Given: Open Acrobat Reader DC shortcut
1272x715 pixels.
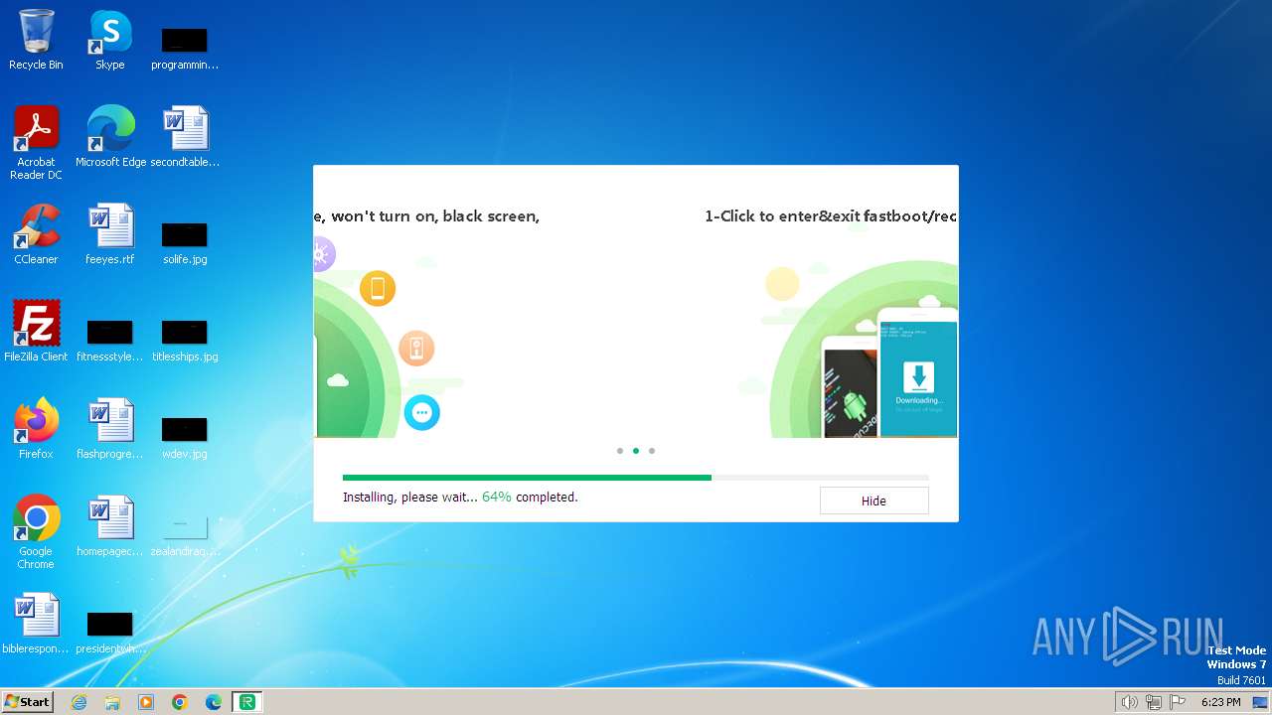Looking at the screenshot, I should click(36, 143).
